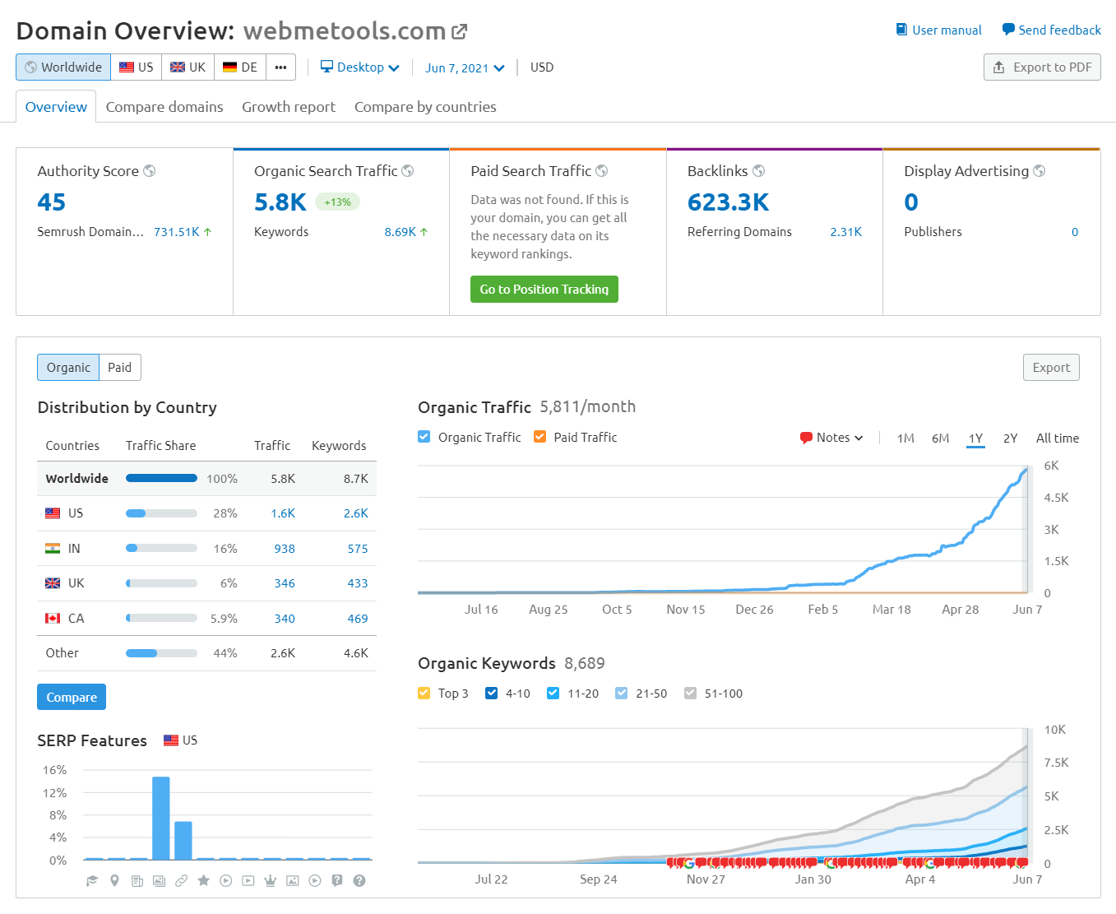
Task: Toggle the 4-10 keywords checkbox
Action: click(492, 693)
